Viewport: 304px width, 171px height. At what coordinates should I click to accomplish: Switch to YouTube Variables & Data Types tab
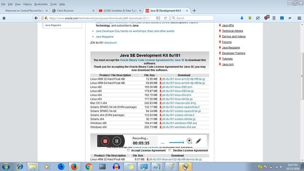[120, 10]
